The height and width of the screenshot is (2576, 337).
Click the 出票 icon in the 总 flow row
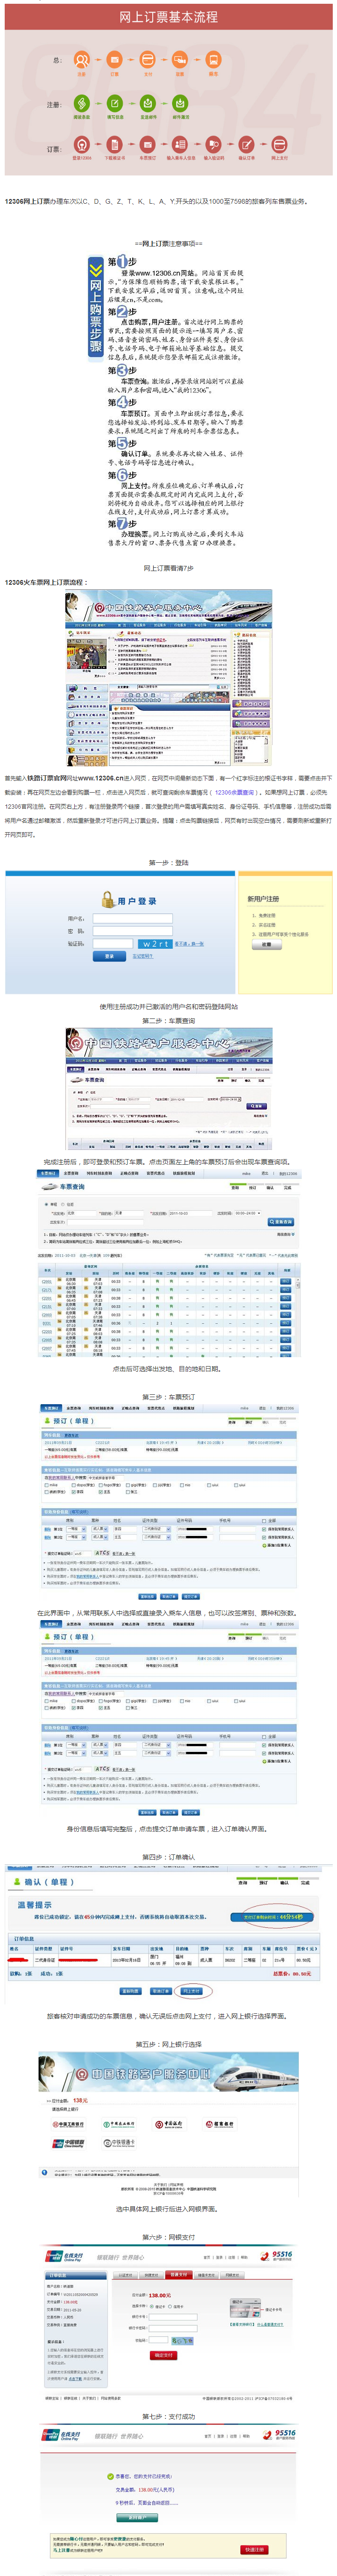[180, 60]
